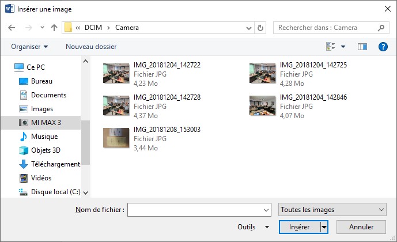This screenshot has width=397, height=242.
Task: Open the Outils menu
Action: pyautogui.click(x=253, y=228)
